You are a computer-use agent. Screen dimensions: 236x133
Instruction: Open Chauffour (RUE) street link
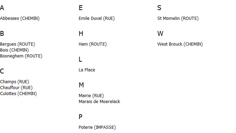16,88
